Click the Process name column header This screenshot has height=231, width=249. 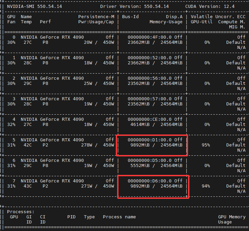tap(120, 217)
